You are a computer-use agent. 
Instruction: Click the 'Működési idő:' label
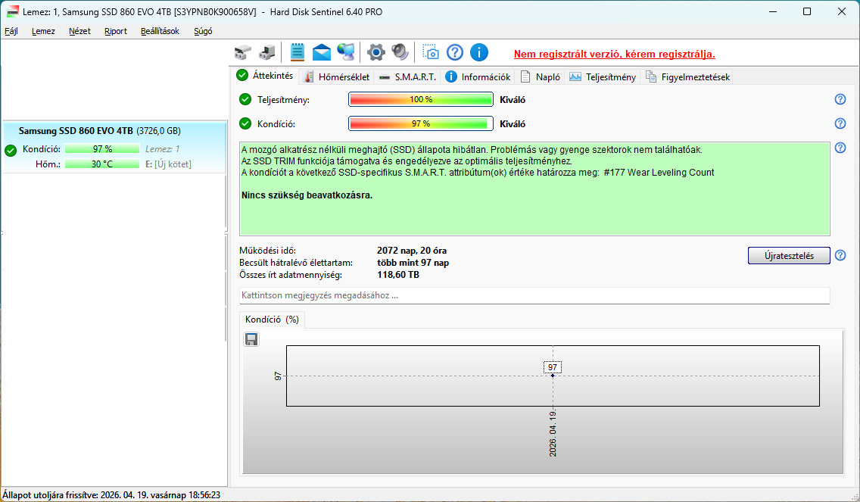click(x=268, y=251)
